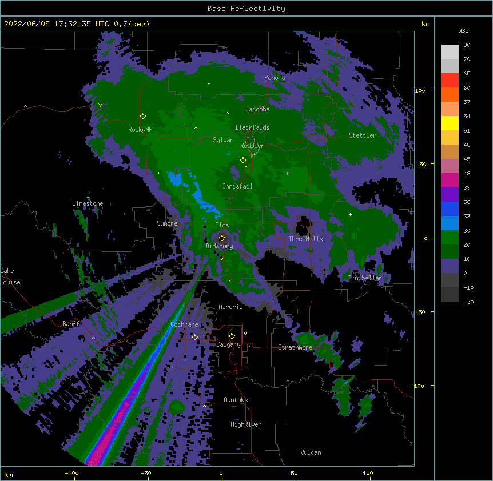Click the dBZ legend heading
The image size is (493, 481).
[x=463, y=30]
